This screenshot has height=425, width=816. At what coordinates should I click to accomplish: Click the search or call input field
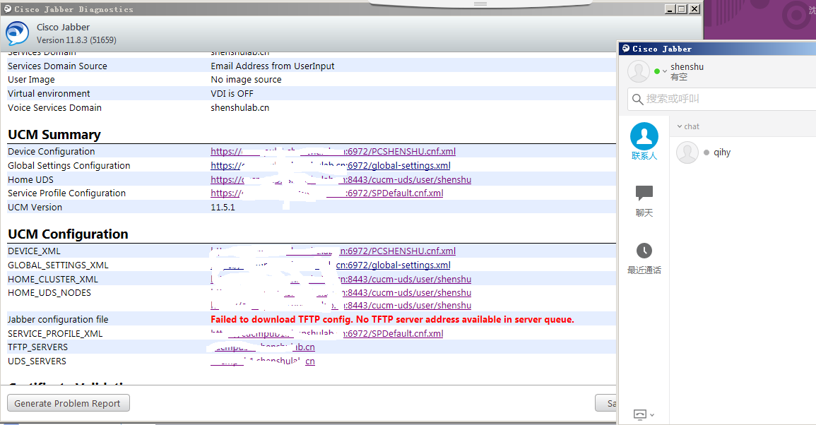pos(723,99)
